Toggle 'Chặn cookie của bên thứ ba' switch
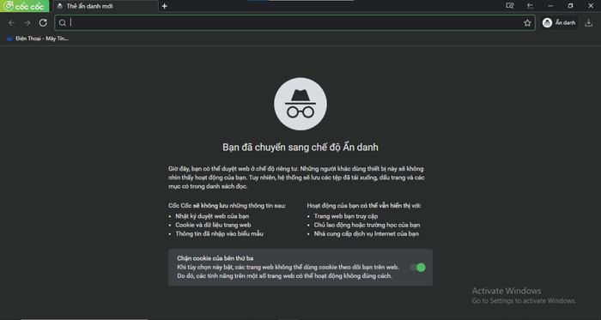 click(418, 268)
